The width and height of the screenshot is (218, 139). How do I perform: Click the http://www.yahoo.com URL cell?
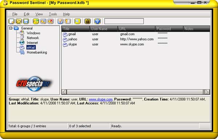click(x=137, y=39)
